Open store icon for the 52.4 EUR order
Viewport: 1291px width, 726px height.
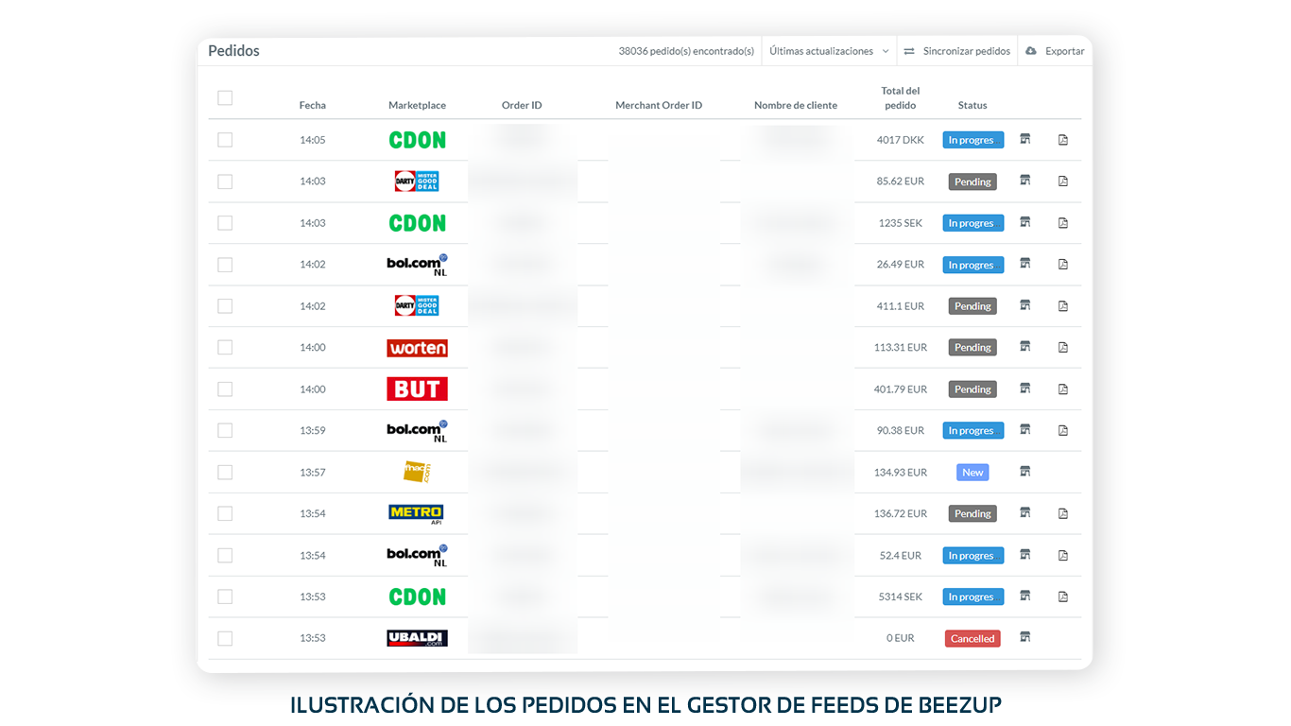pos(1024,555)
